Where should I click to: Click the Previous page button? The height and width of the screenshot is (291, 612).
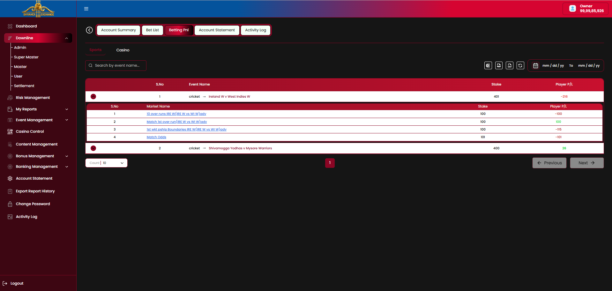549,163
